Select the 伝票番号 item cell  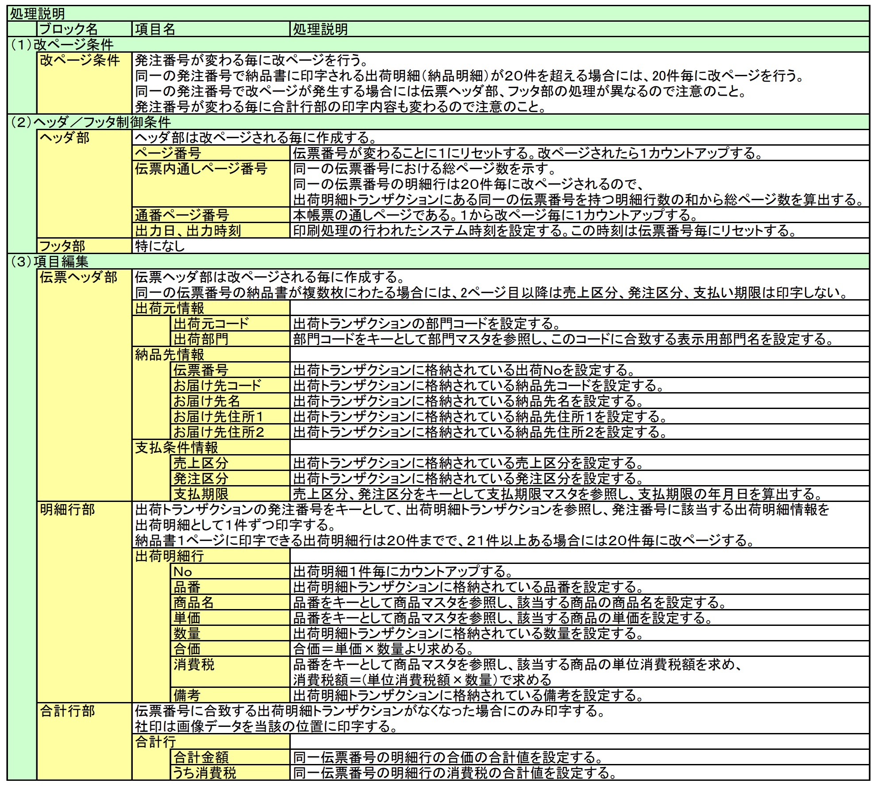point(230,370)
